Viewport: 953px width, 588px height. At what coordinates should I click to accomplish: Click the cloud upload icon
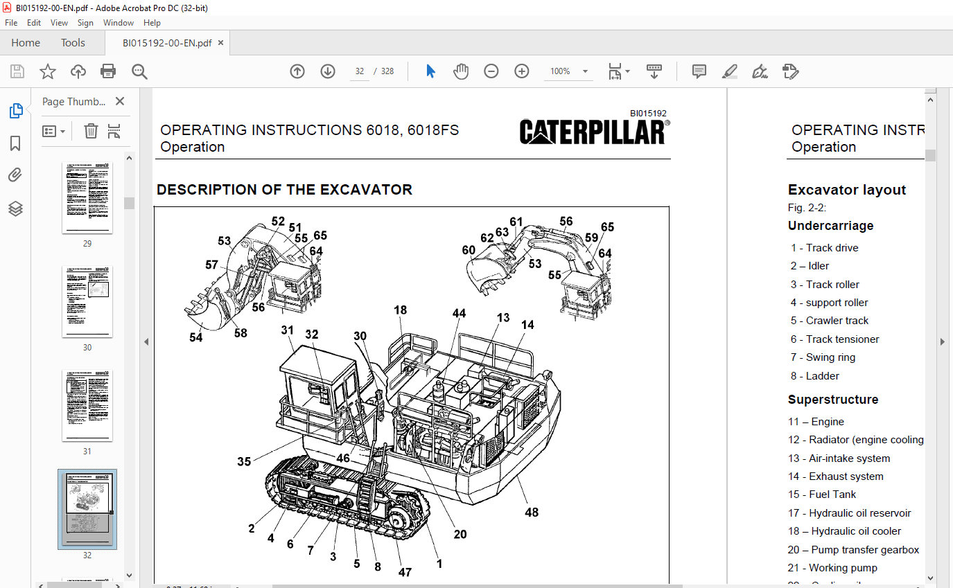point(78,71)
